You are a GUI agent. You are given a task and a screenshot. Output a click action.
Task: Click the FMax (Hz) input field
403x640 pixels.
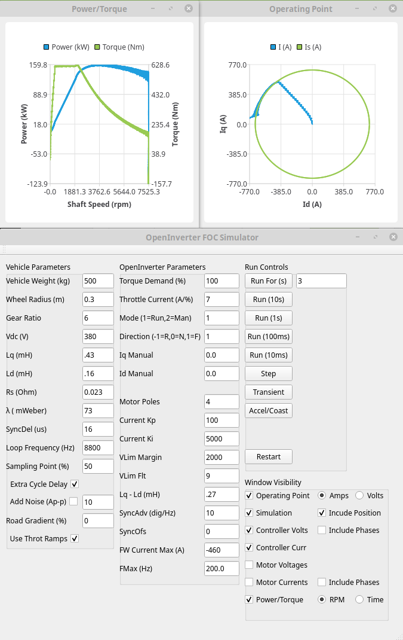[222, 569]
